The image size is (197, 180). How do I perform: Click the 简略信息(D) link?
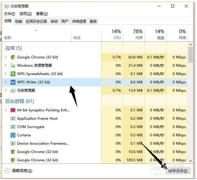22,171
